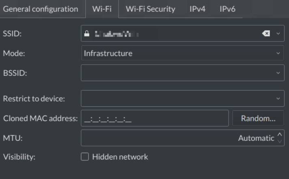Click the Random... MAC address button
This screenshot has height=179, width=289.
pos(258,119)
